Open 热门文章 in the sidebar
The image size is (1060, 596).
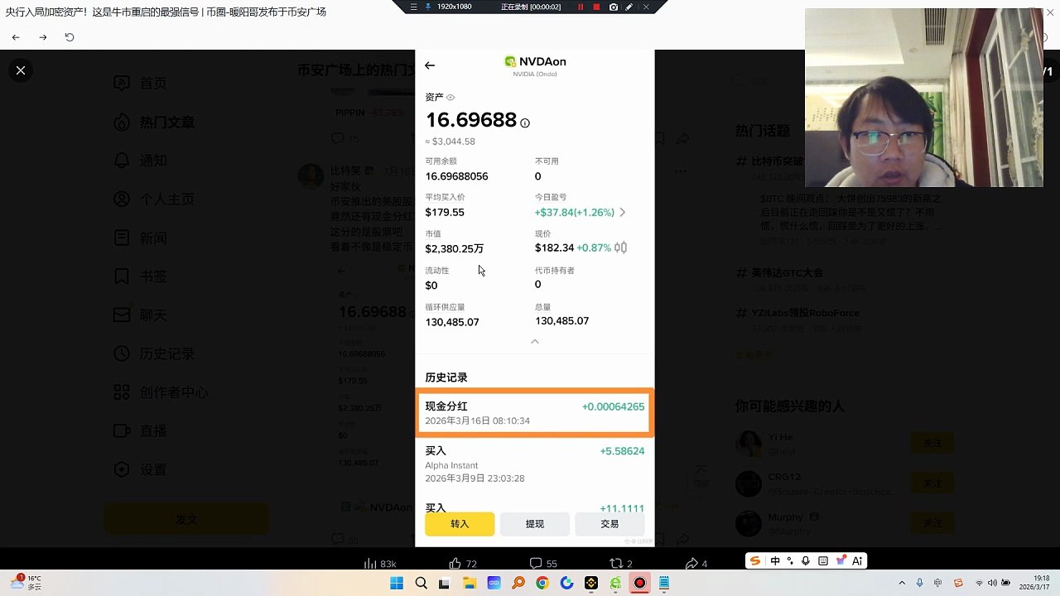[154, 123]
